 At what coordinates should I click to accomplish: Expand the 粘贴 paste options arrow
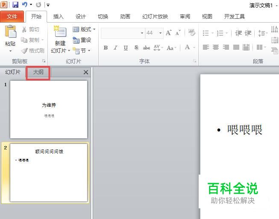point(10,51)
